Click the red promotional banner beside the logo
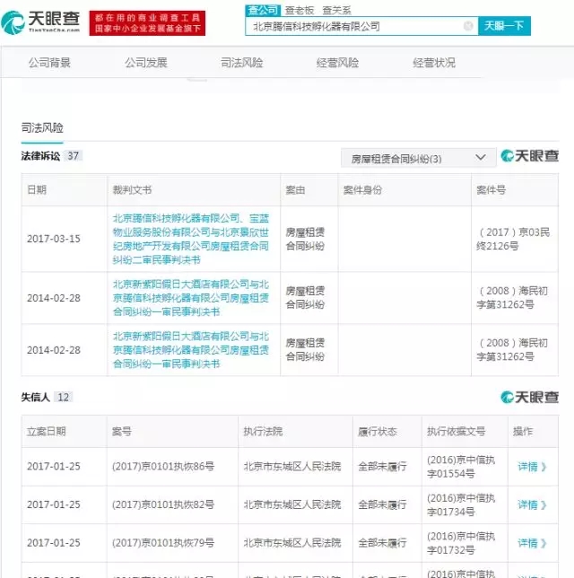 147,22
